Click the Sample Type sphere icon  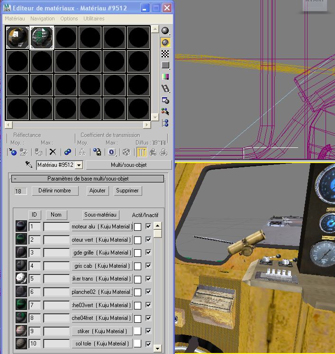[165, 30]
